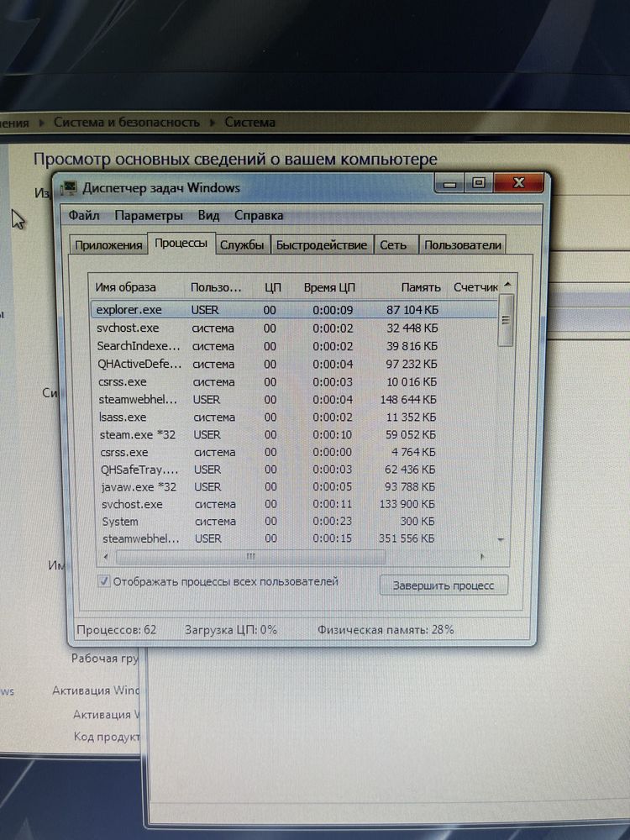The height and width of the screenshot is (840, 630).
Task: Sort by Пользо... column header
Action: click(216, 287)
